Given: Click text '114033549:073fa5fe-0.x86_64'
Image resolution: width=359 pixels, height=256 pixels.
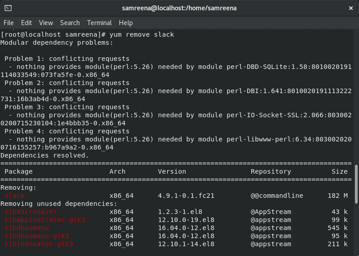Looking at the screenshot, I should pyautogui.click(x=55, y=75).
